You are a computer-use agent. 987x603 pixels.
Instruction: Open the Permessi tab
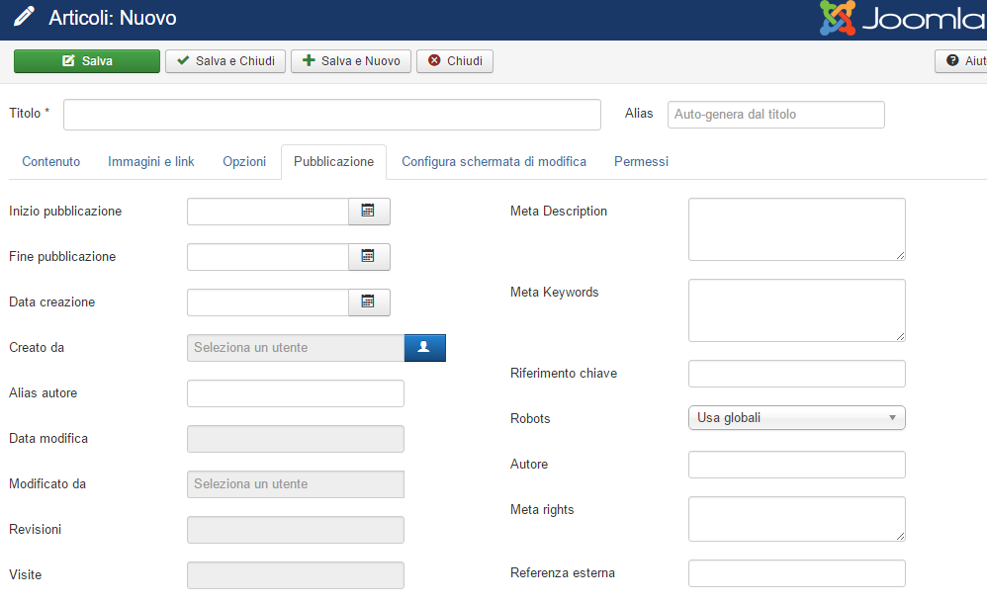641,161
